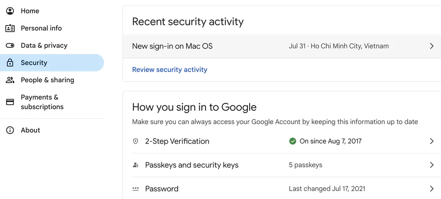Click the About info circle icon
This screenshot has height=199, width=441.
tap(10, 130)
